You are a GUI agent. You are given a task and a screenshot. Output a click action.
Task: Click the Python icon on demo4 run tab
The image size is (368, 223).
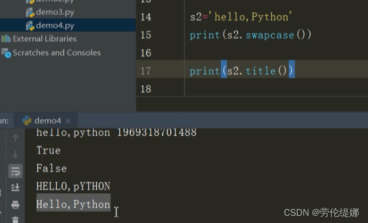pyautogui.click(x=26, y=120)
